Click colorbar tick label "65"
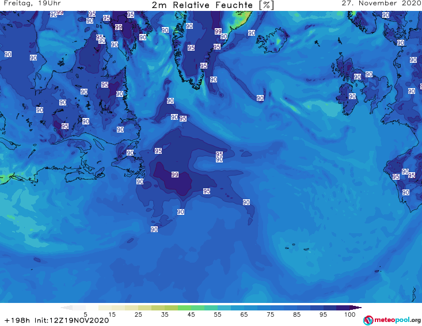422x326 pixels. point(244,314)
